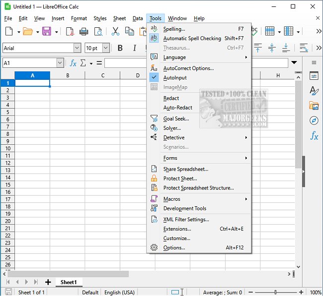Expand the Name Box A1 dropdown

60,63
